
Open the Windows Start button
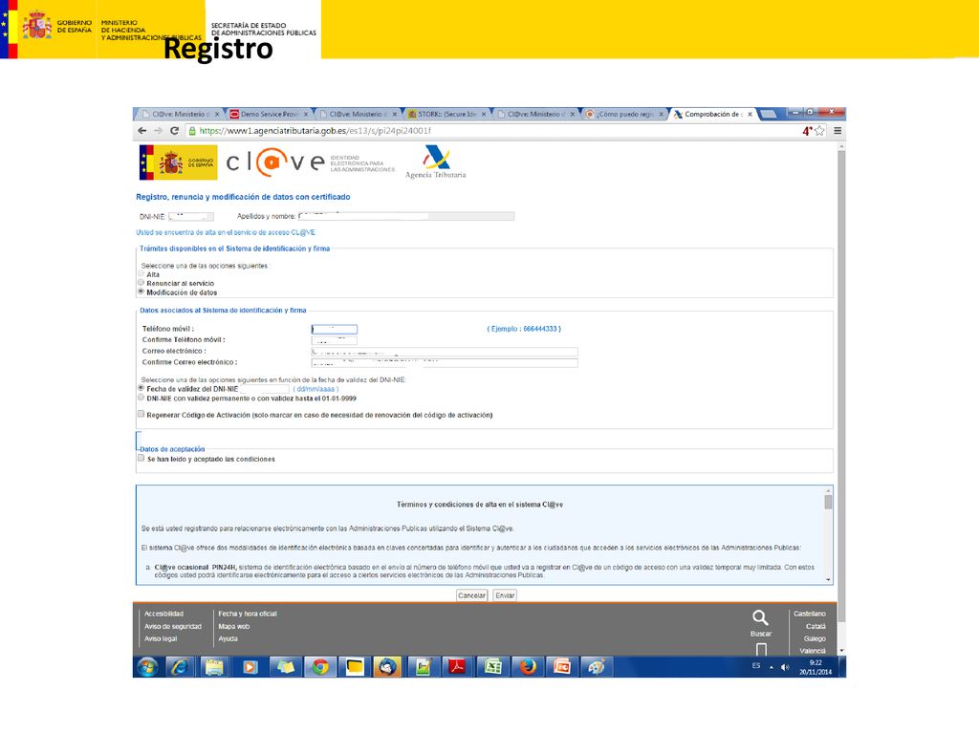coord(147,667)
